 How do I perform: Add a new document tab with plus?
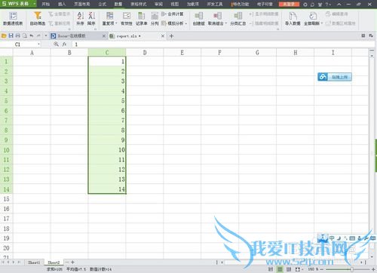(171, 36)
